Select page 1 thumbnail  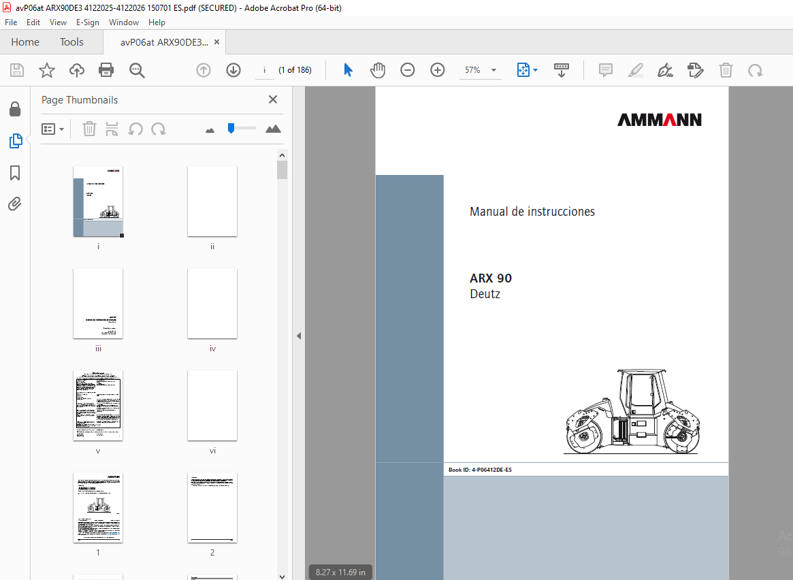pyautogui.click(x=98, y=508)
